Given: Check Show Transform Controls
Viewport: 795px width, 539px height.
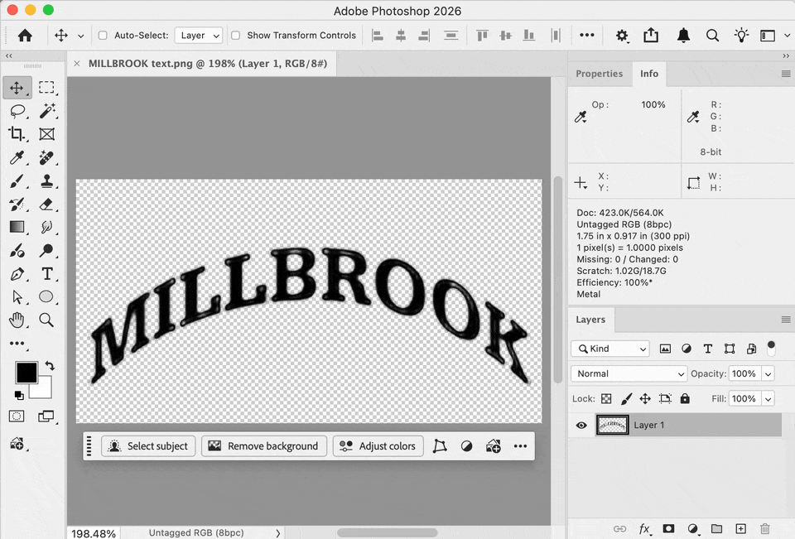Looking at the screenshot, I should point(236,36).
